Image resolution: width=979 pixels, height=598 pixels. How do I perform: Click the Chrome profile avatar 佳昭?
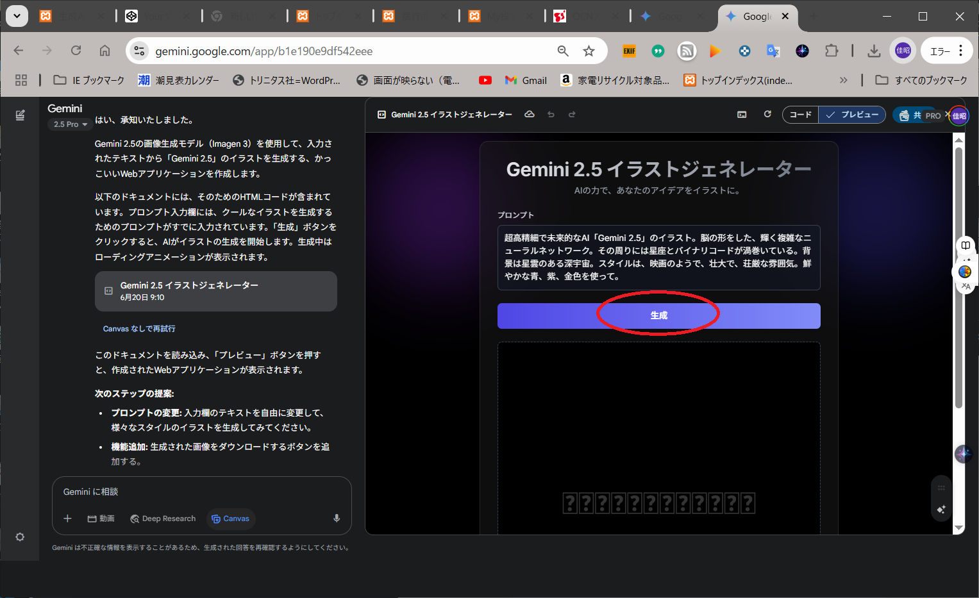click(x=903, y=51)
